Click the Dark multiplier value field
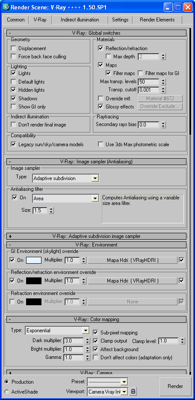The width and height of the screenshot is (195, 400). pyautogui.click(x=74, y=340)
